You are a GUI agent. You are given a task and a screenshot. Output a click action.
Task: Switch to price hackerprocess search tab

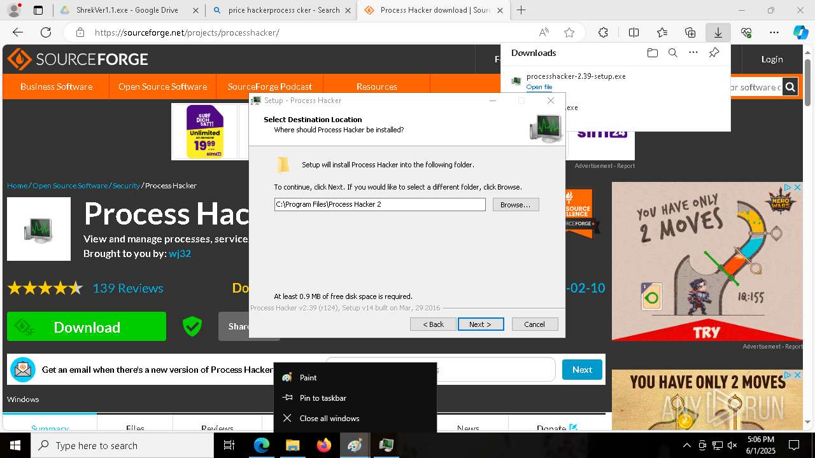[x=282, y=10]
